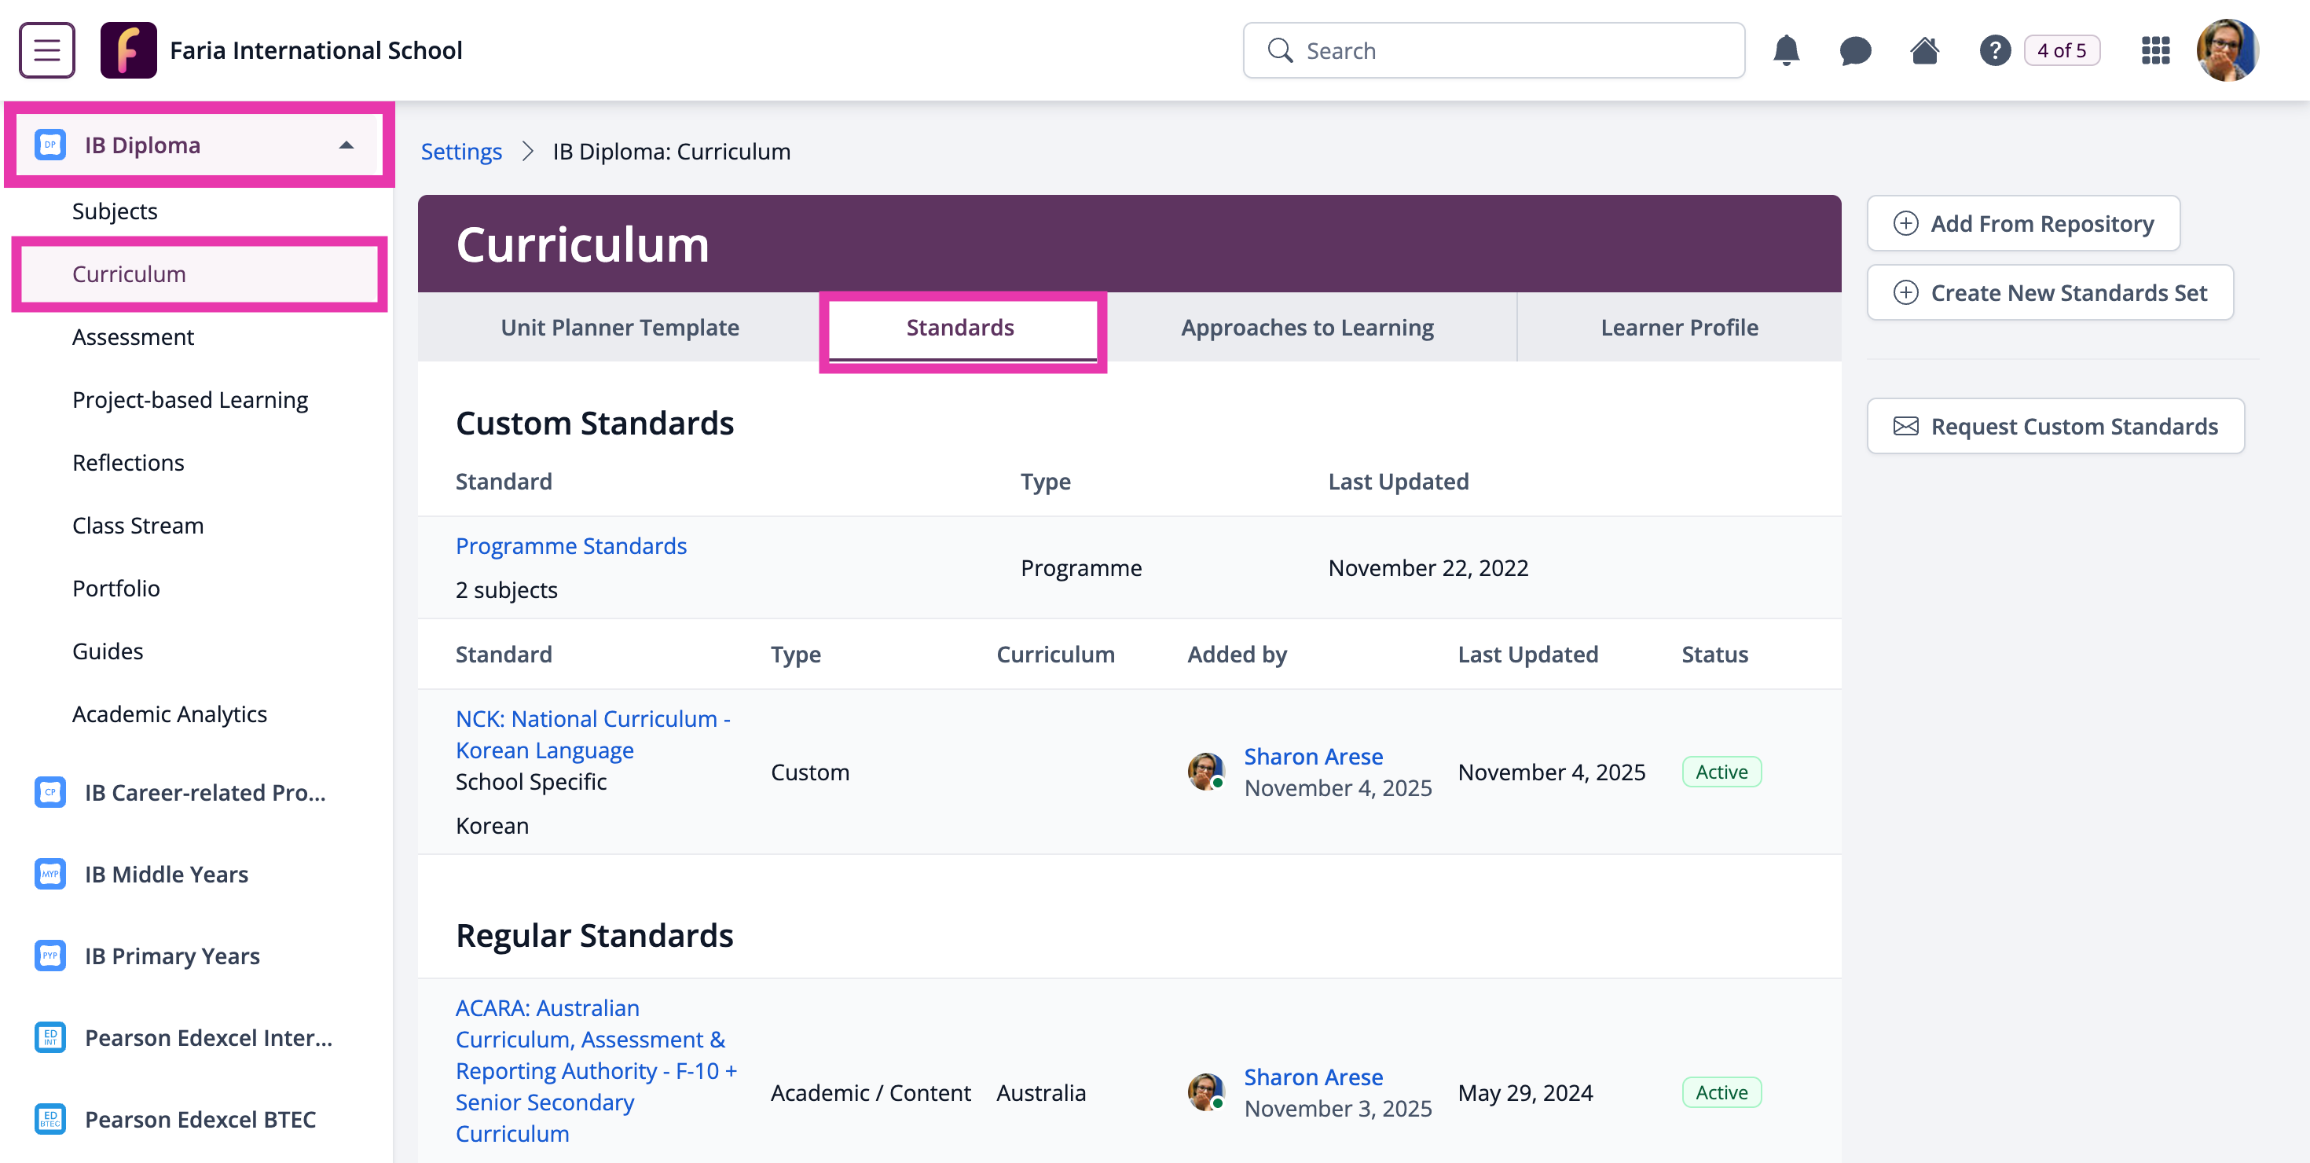The width and height of the screenshot is (2310, 1163).
Task: Click the IB Primary Years icon
Action: pyautogui.click(x=50, y=956)
